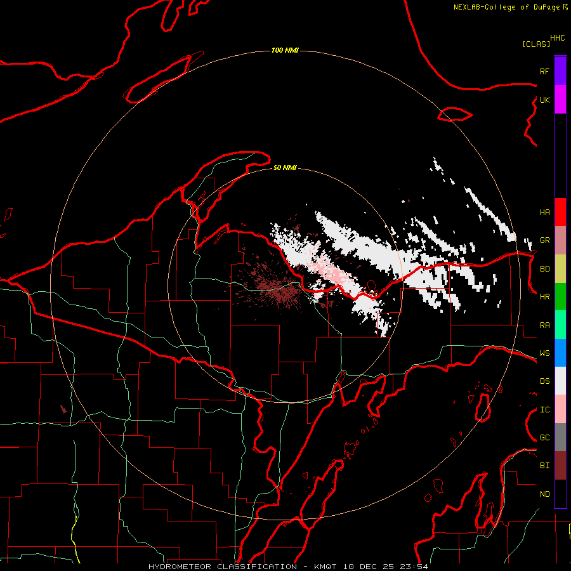Viewport: 571px width, 571px height.
Task: Click the 50 NMI range ring label
Action: pos(285,167)
